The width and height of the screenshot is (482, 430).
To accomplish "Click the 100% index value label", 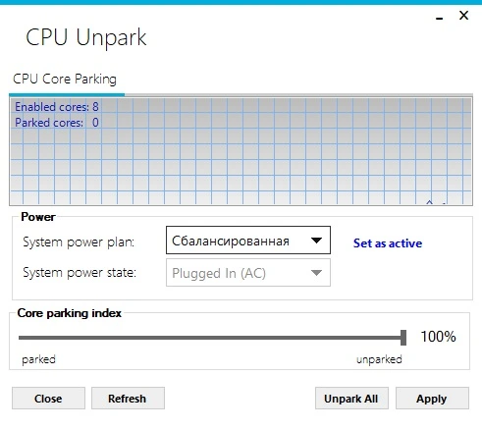I will tap(438, 337).
